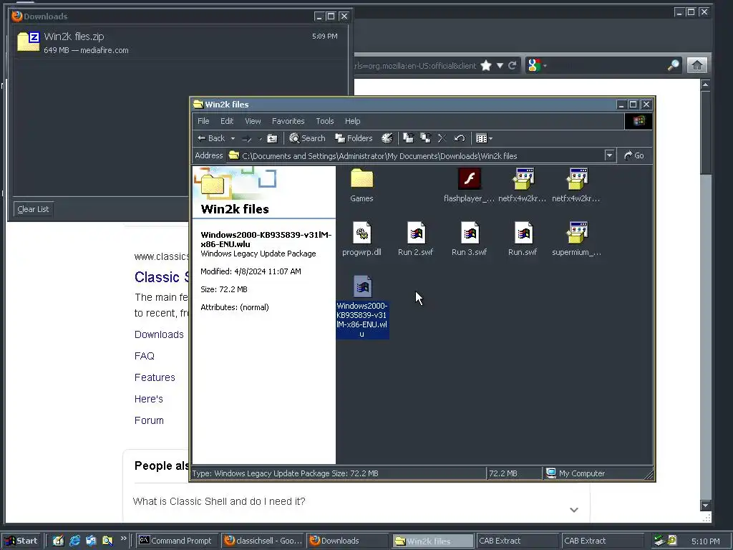Select the Games folder

point(361,185)
